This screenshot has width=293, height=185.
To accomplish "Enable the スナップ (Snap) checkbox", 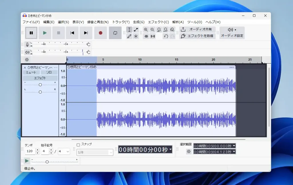I will 78,144.
